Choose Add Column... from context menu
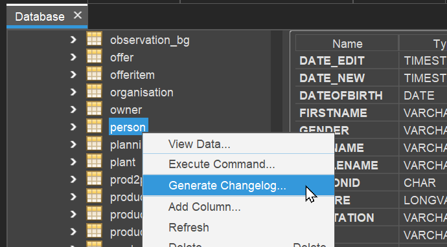The width and height of the screenshot is (447, 247). (x=238, y=207)
